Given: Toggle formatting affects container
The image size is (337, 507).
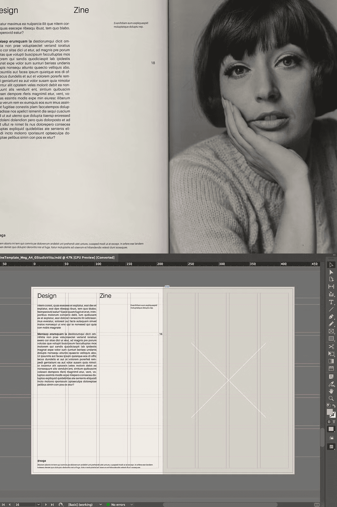Looking at the screenshot, I should [329, 422].
